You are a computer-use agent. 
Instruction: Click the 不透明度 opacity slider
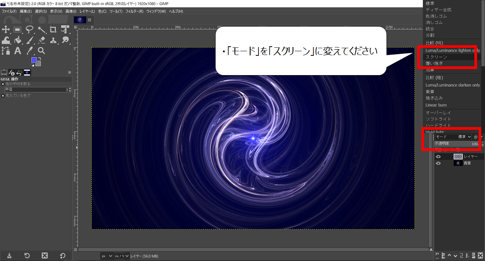[x=459, y=144]
